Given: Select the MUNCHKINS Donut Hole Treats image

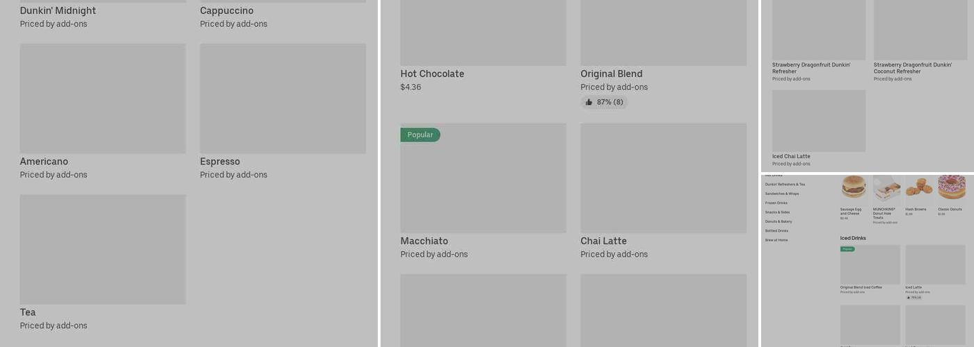Looking at the screenshot, I should [x=886, y=188].
